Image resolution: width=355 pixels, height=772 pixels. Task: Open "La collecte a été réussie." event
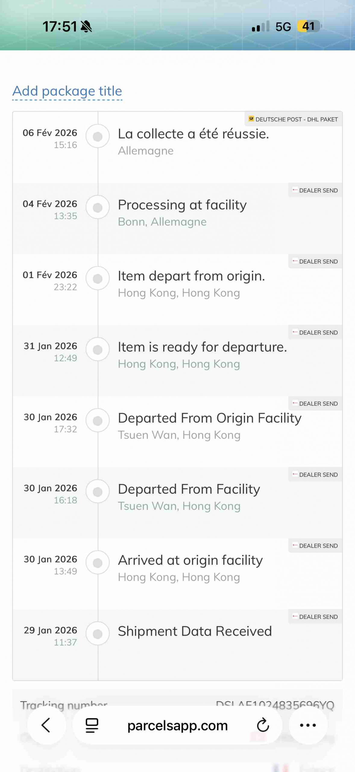[193, 134]
